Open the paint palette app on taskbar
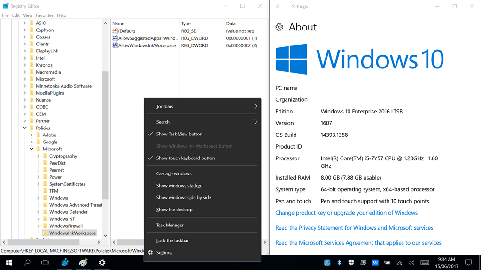Screen dimensions: 481x270 (x=83, y=262)
